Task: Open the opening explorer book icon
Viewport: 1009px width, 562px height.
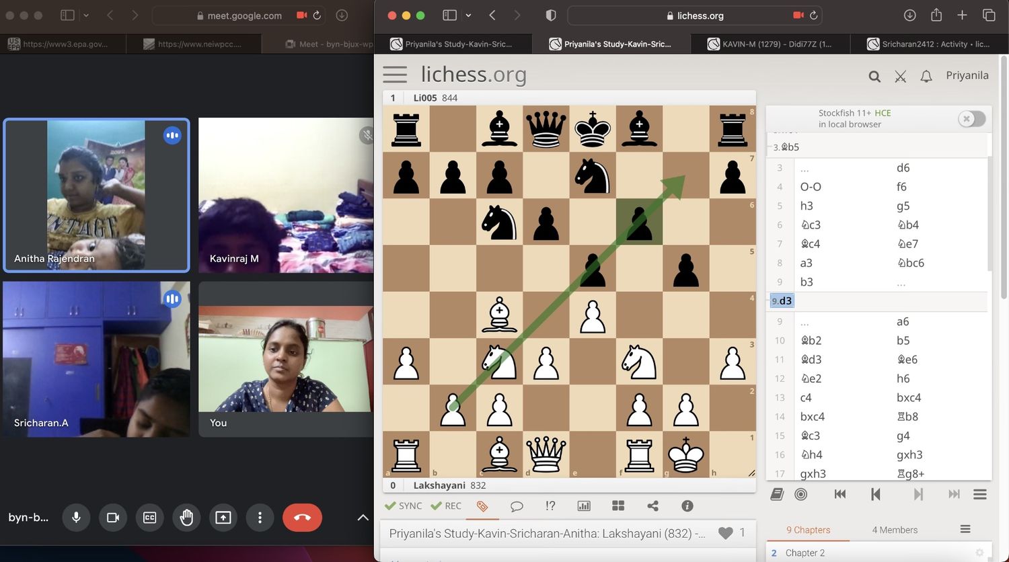Action: [x=777, y=494]
